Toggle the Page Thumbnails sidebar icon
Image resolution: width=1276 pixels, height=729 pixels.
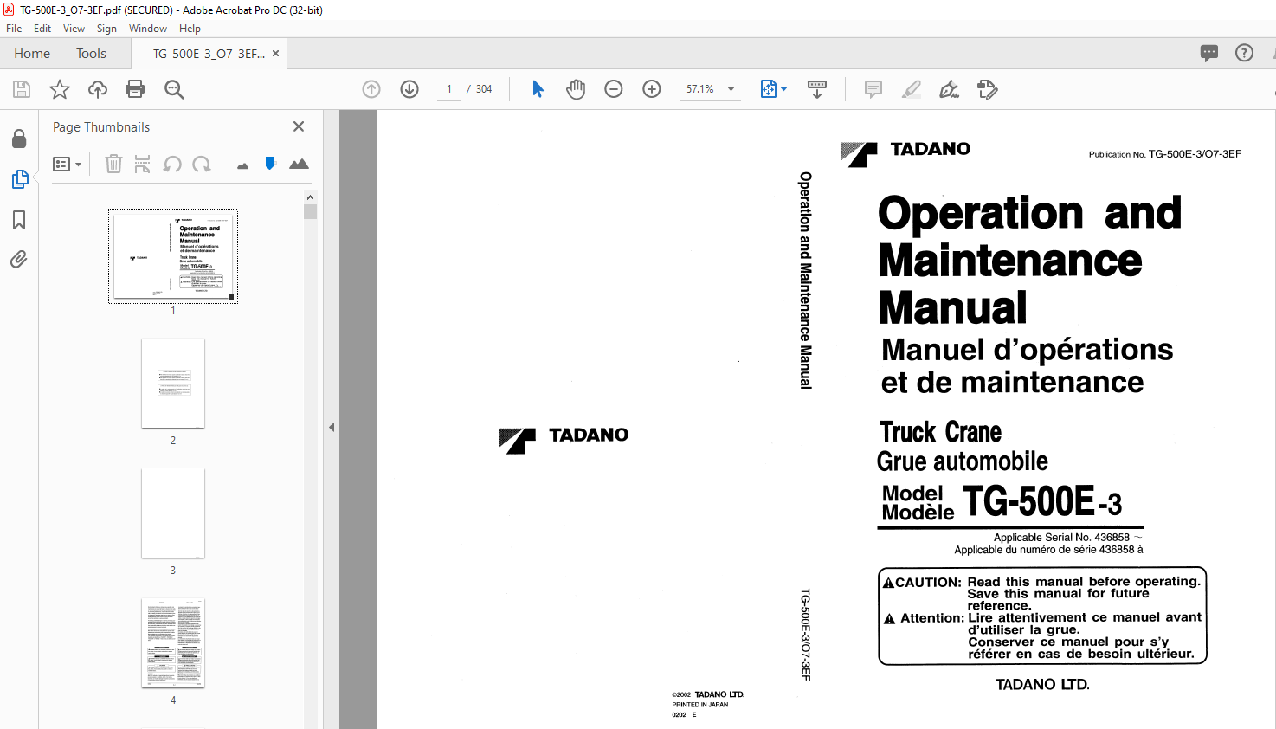[19, 179]
